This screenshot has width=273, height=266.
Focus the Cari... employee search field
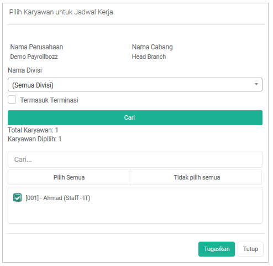[135, 160]
